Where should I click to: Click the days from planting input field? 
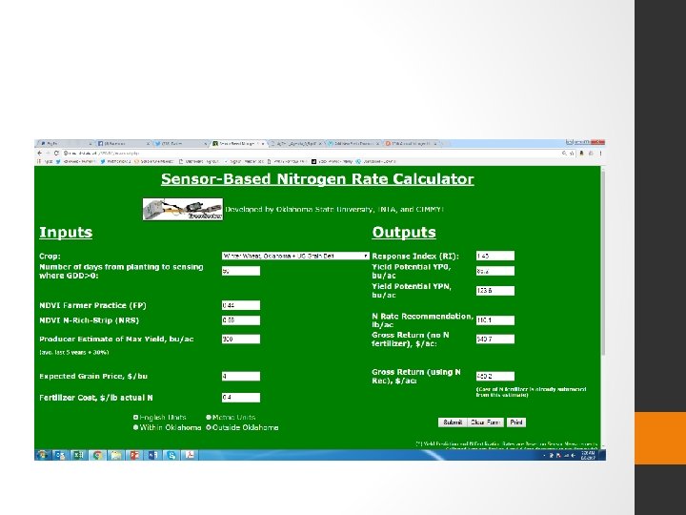click(241, 271)
